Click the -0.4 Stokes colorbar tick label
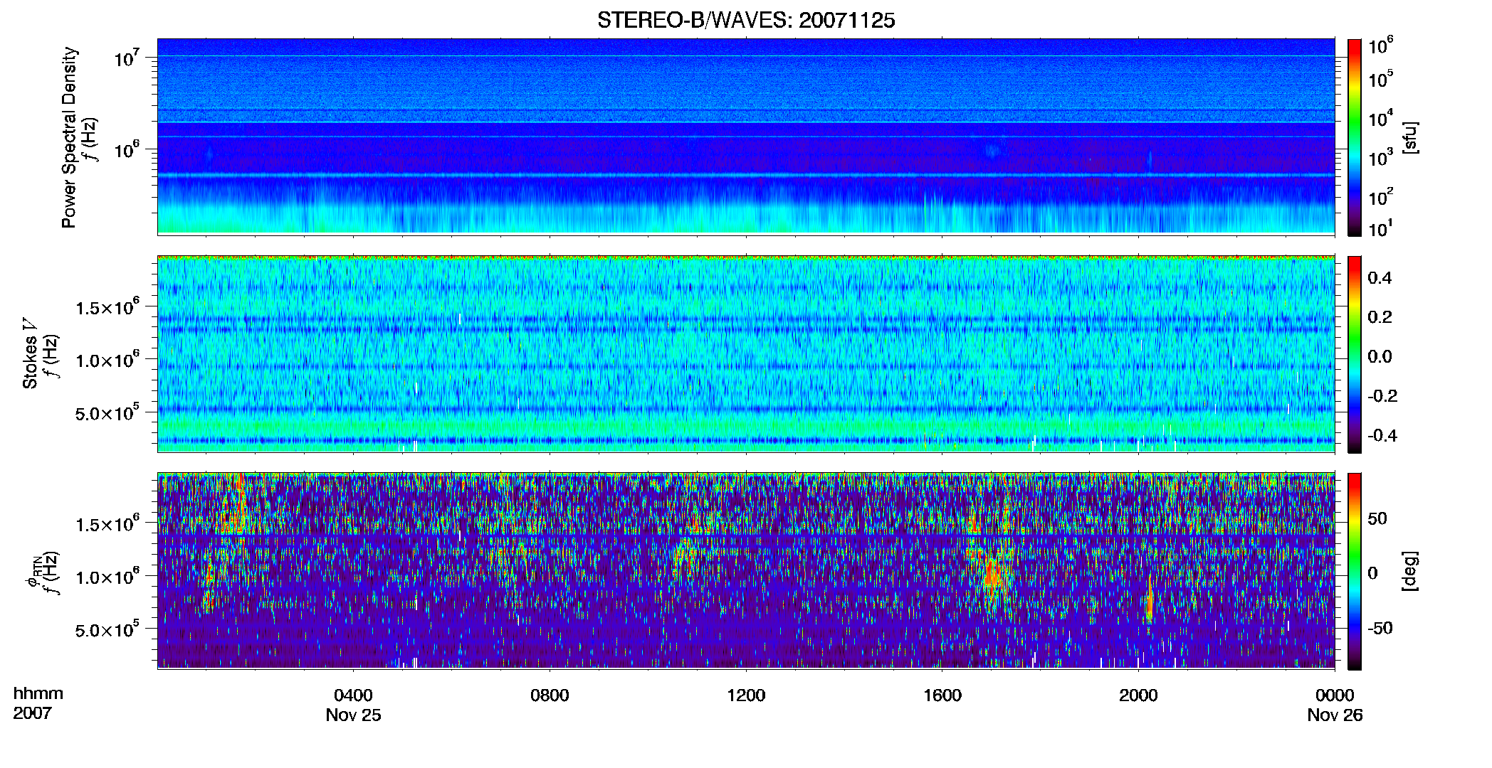Screen dimensions: 1492x768 coord(1382,435)
